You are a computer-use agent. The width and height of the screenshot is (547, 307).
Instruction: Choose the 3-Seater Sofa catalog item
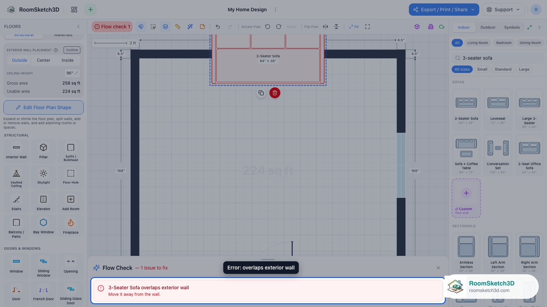pos(466,109)
